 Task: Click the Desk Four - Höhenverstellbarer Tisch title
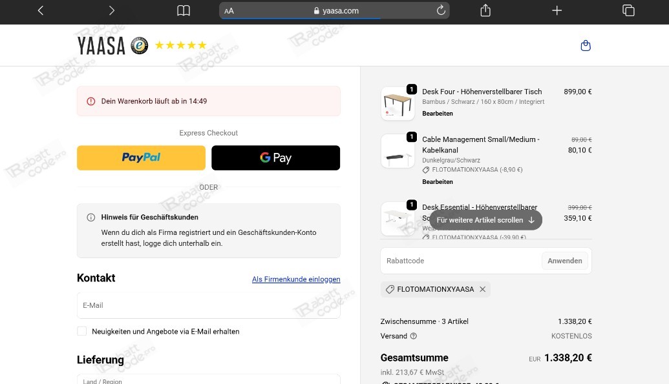pos(482,92)
